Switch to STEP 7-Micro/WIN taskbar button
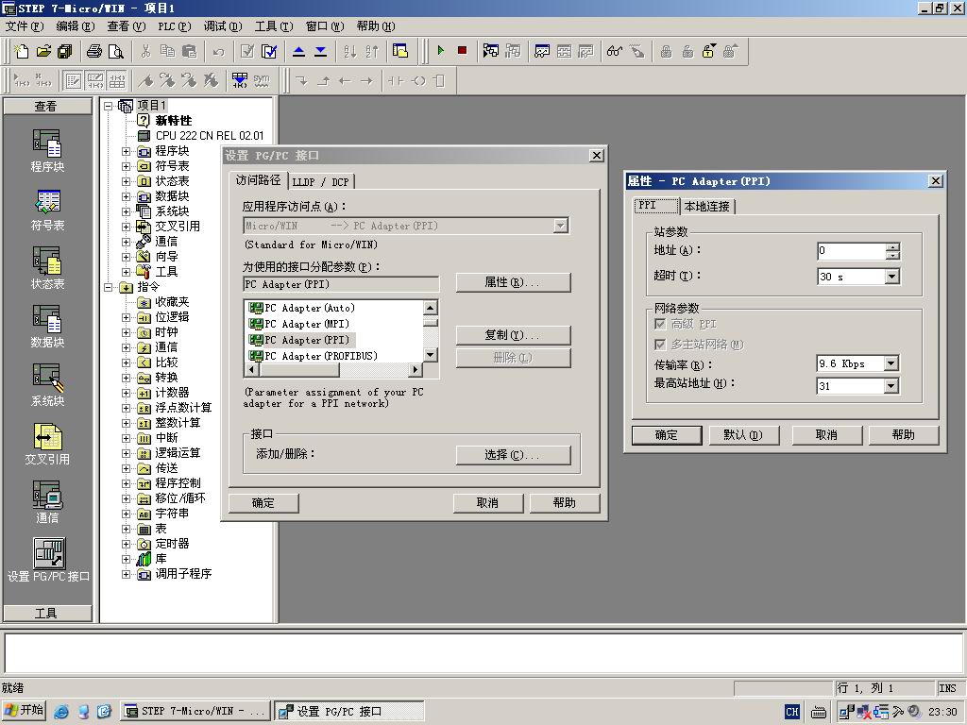The height and width of the screenshot is (725, 967). coord(195,712)
